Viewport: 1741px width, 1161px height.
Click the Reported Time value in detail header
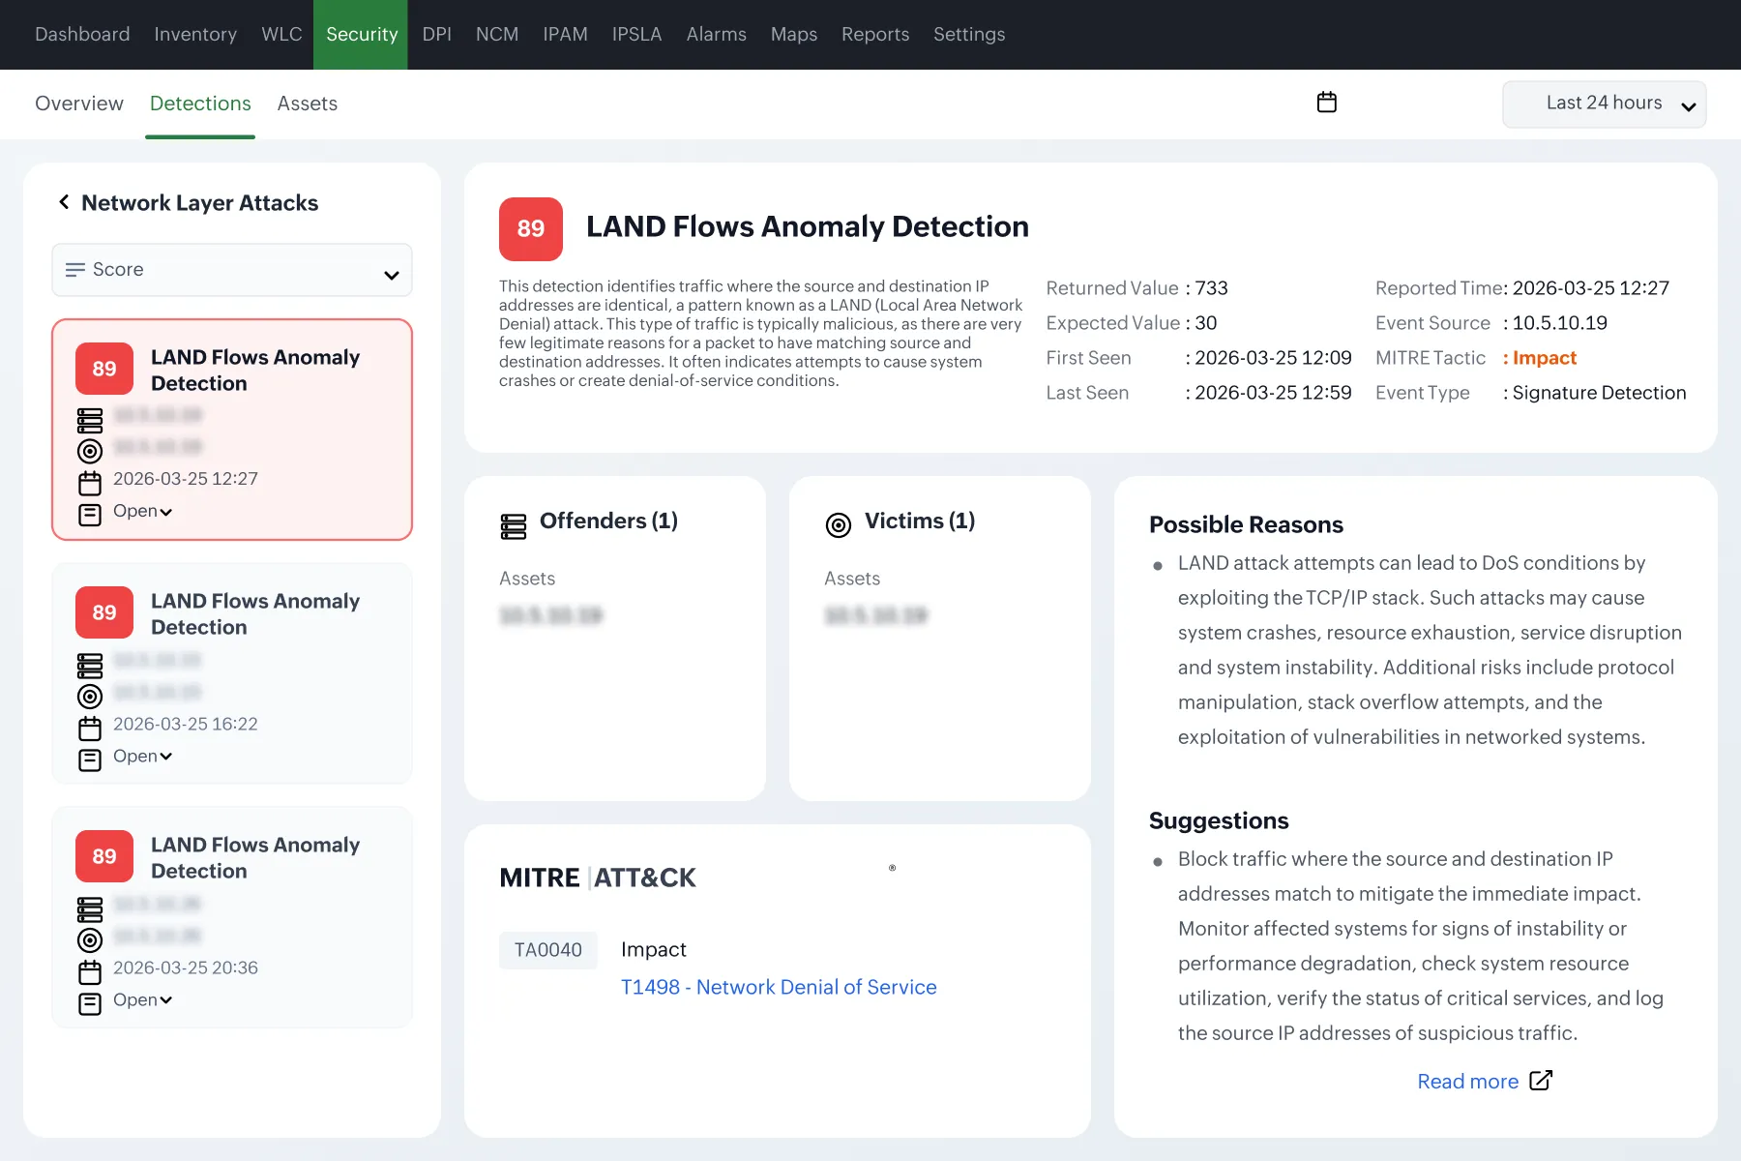click(1591, 288)
